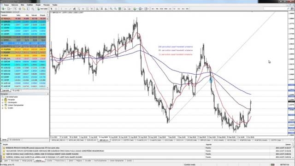
Task: Open the Grafikler menu
Action: click(29, 5)
